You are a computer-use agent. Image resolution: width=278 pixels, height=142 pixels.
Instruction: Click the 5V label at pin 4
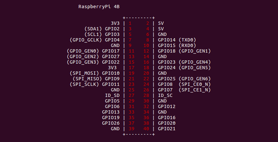(x=161, y=29)
